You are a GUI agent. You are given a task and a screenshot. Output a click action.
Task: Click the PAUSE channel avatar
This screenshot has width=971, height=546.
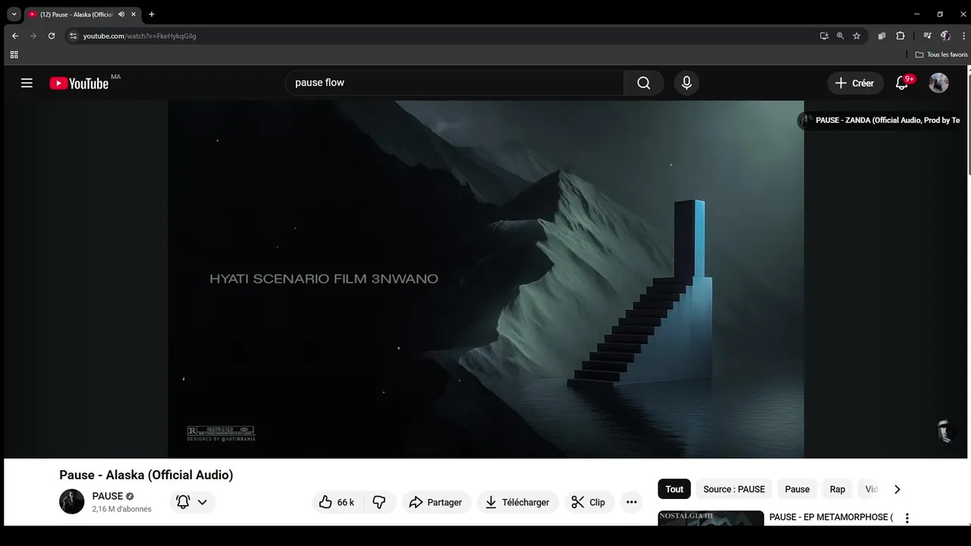[x=72, y=502]
